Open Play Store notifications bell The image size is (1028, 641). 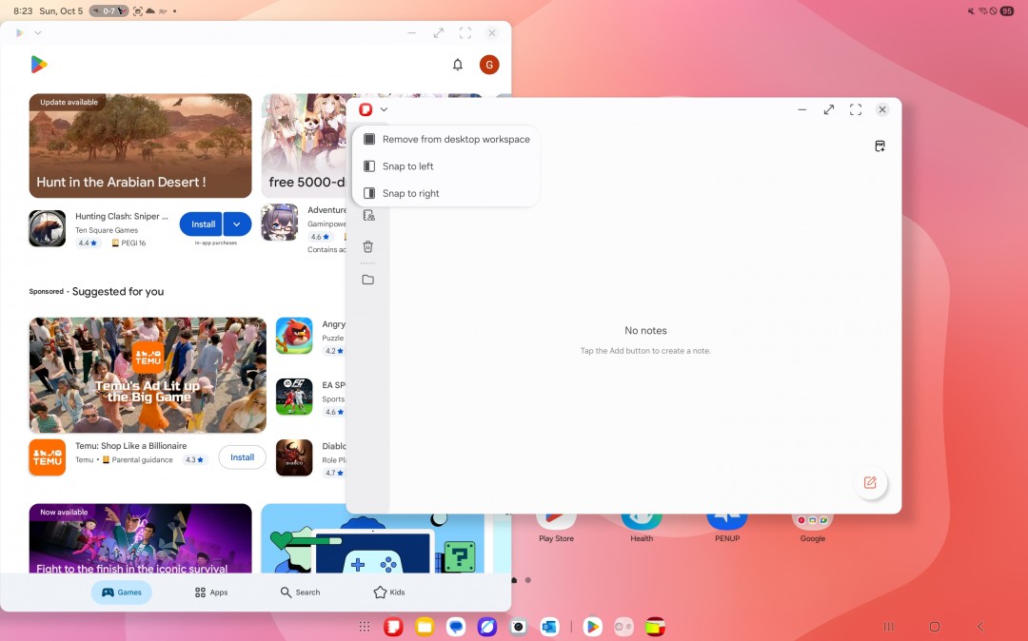point(458,65)
